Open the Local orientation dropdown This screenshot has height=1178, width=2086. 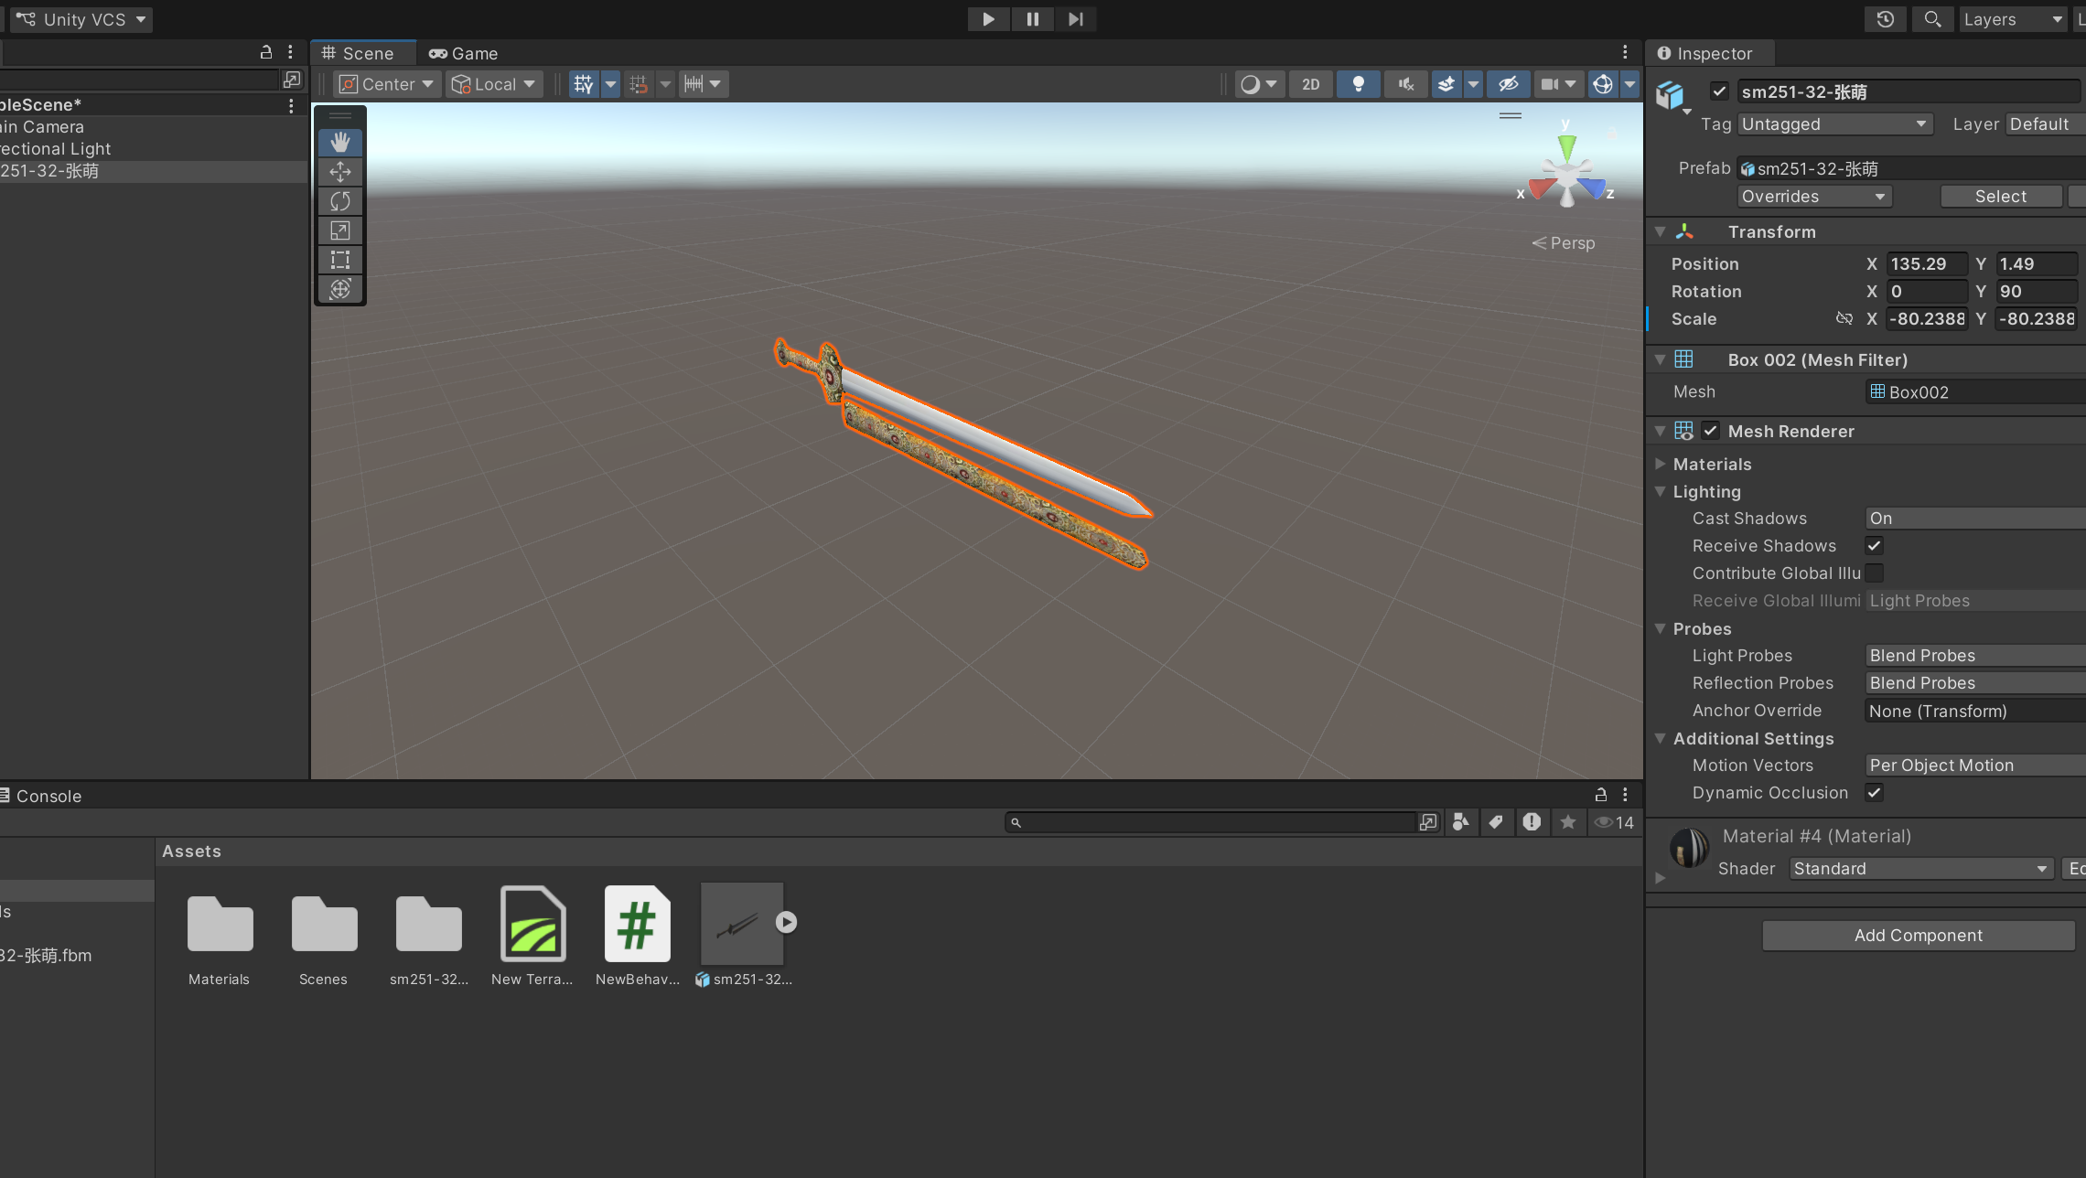coord(494,84)
